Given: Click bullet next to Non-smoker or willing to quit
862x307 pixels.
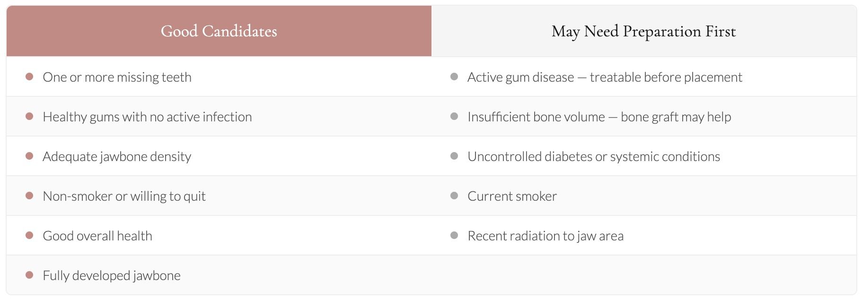Looking at the screenshot, I should 29,196.
